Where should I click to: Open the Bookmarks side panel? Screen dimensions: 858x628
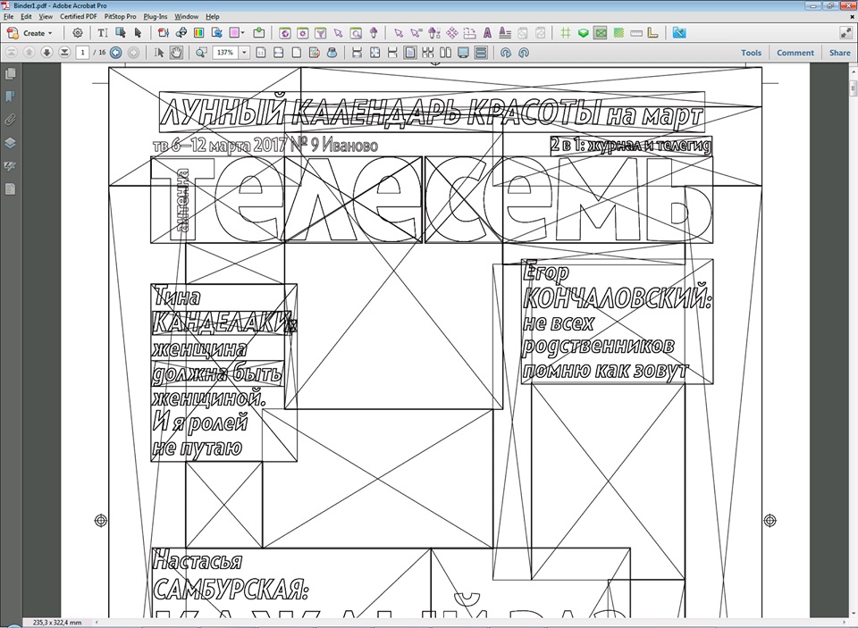(10, 96)
